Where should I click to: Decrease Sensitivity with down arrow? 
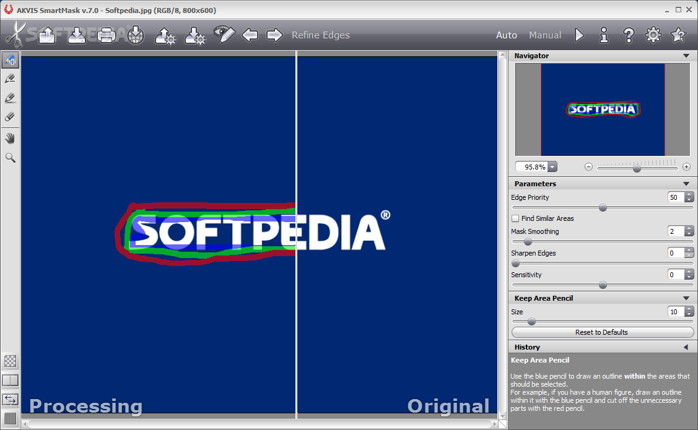(689, 277)
